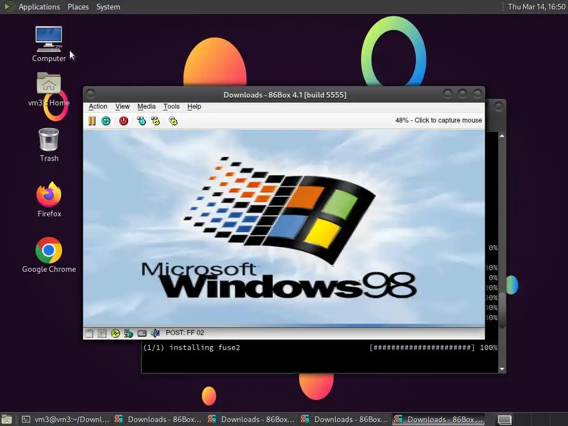
Task: Click the 86Box window menu button at title bar left
Action: (90, 94)
